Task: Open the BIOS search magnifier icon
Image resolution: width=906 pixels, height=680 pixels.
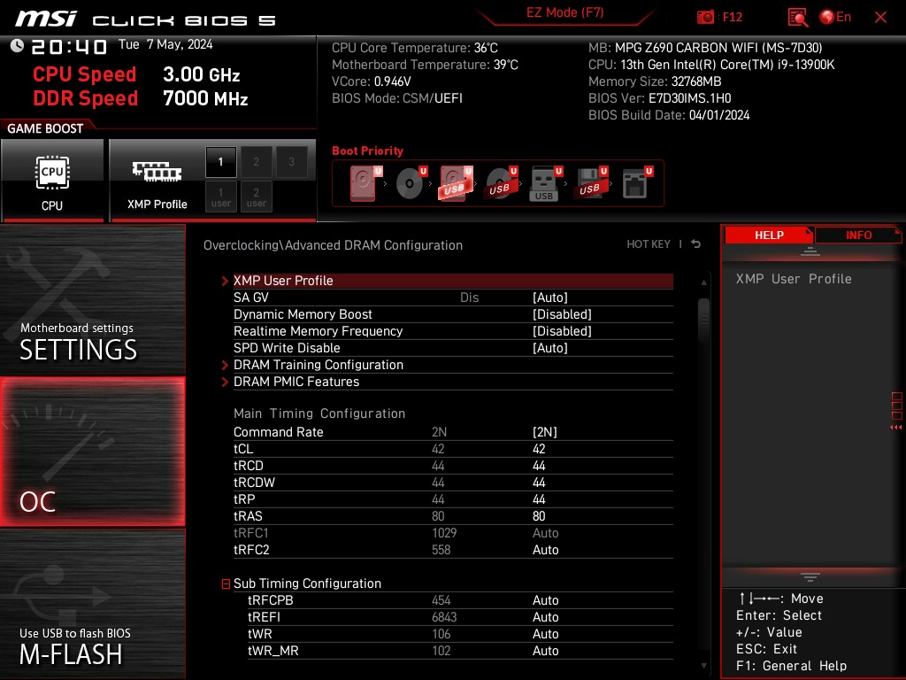Action: tap(797, 17)
